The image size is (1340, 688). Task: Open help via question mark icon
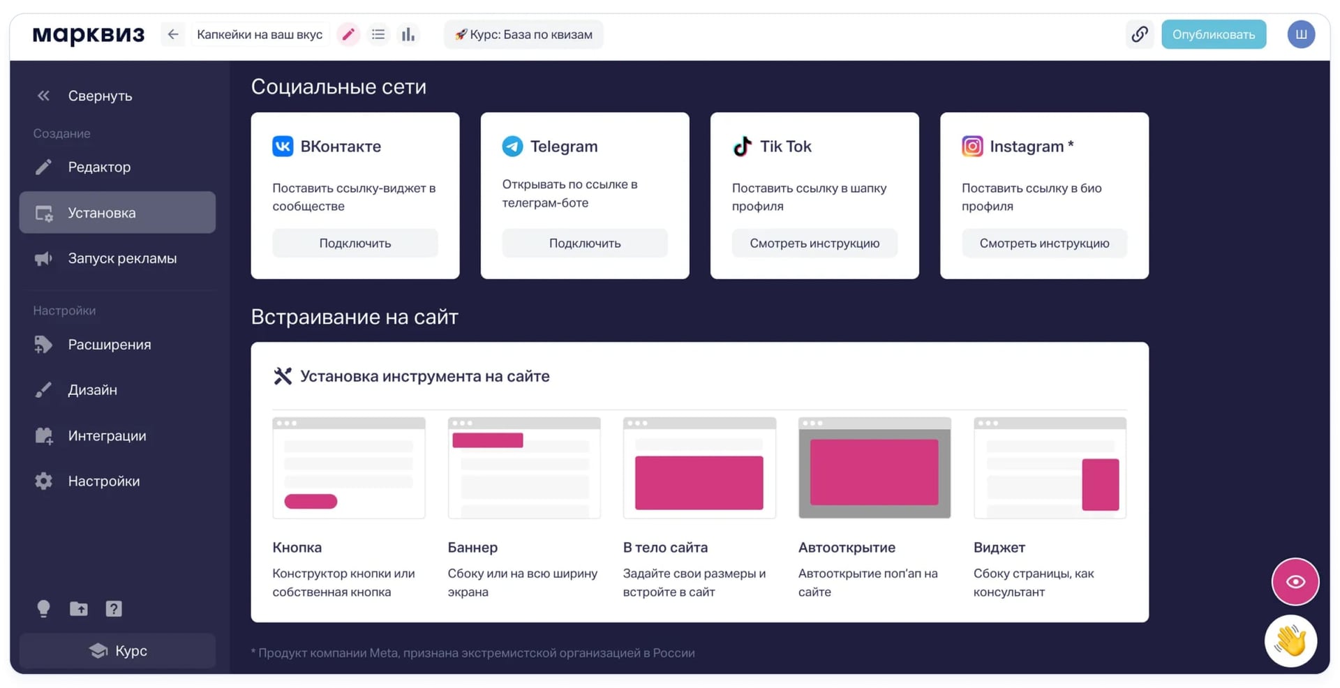[114, 608]
